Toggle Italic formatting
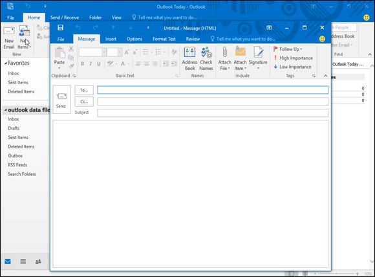This screenshot has width=375, height=277. [x=91, y=63]
